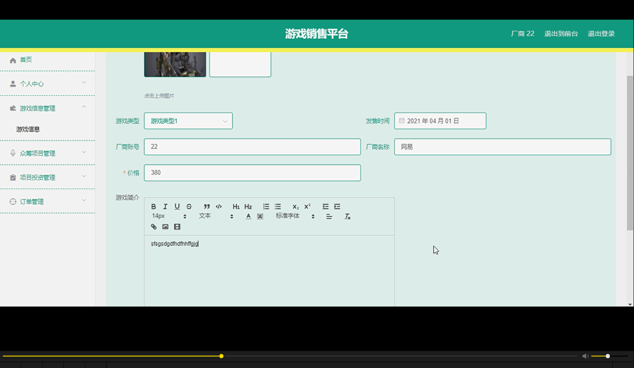Screen dimensions: 634x368
Task: Apply Heading 1 style in the editor
Action: (236, 206)
